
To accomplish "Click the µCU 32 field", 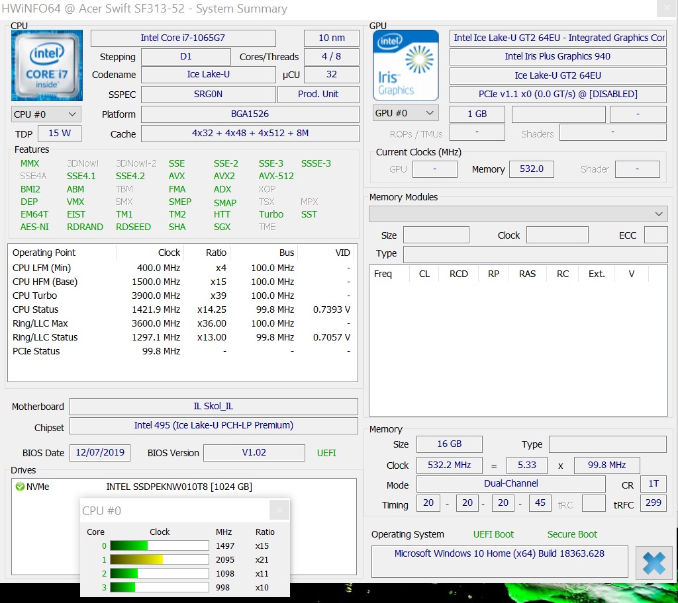I will tap(332, 74).
